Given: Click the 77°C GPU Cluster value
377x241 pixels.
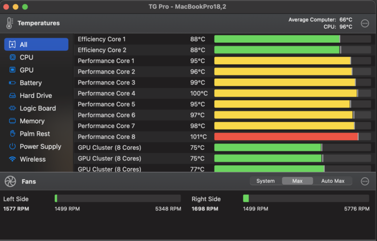Looking at the screenshot, I should pyautogui.click(x=197, y=169).
